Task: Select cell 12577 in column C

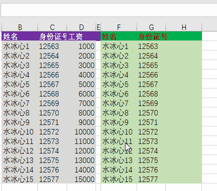Action: [x=52, y=179]
